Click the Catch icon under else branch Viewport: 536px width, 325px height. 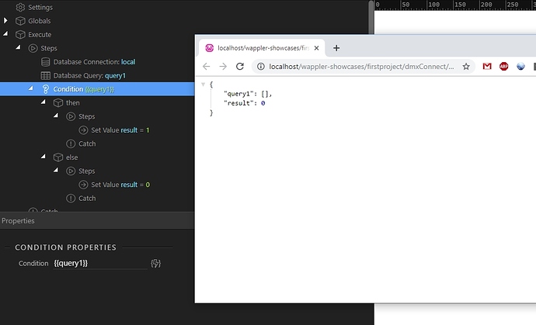(71, 199)
